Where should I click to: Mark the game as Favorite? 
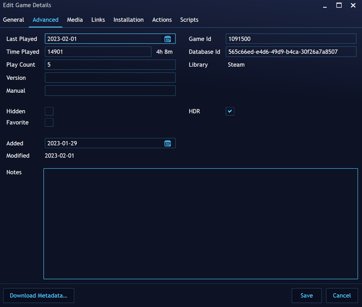(49, 122)
